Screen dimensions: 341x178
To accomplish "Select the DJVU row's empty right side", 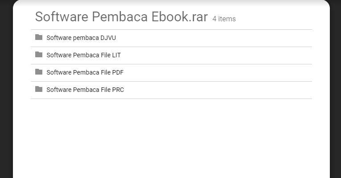I will click(x=214, y=38).
